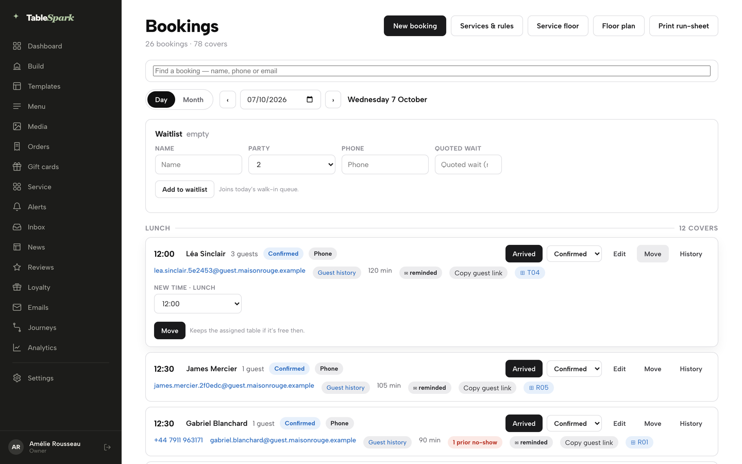This screenshot has height=464, width=742.
Task: Open the Reviews star icon
Action: pos(17,267)
